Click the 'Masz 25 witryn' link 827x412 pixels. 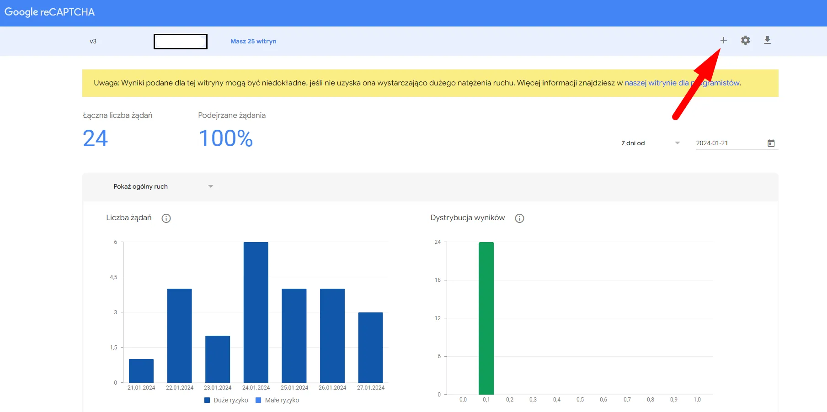(x=253, y=41)
